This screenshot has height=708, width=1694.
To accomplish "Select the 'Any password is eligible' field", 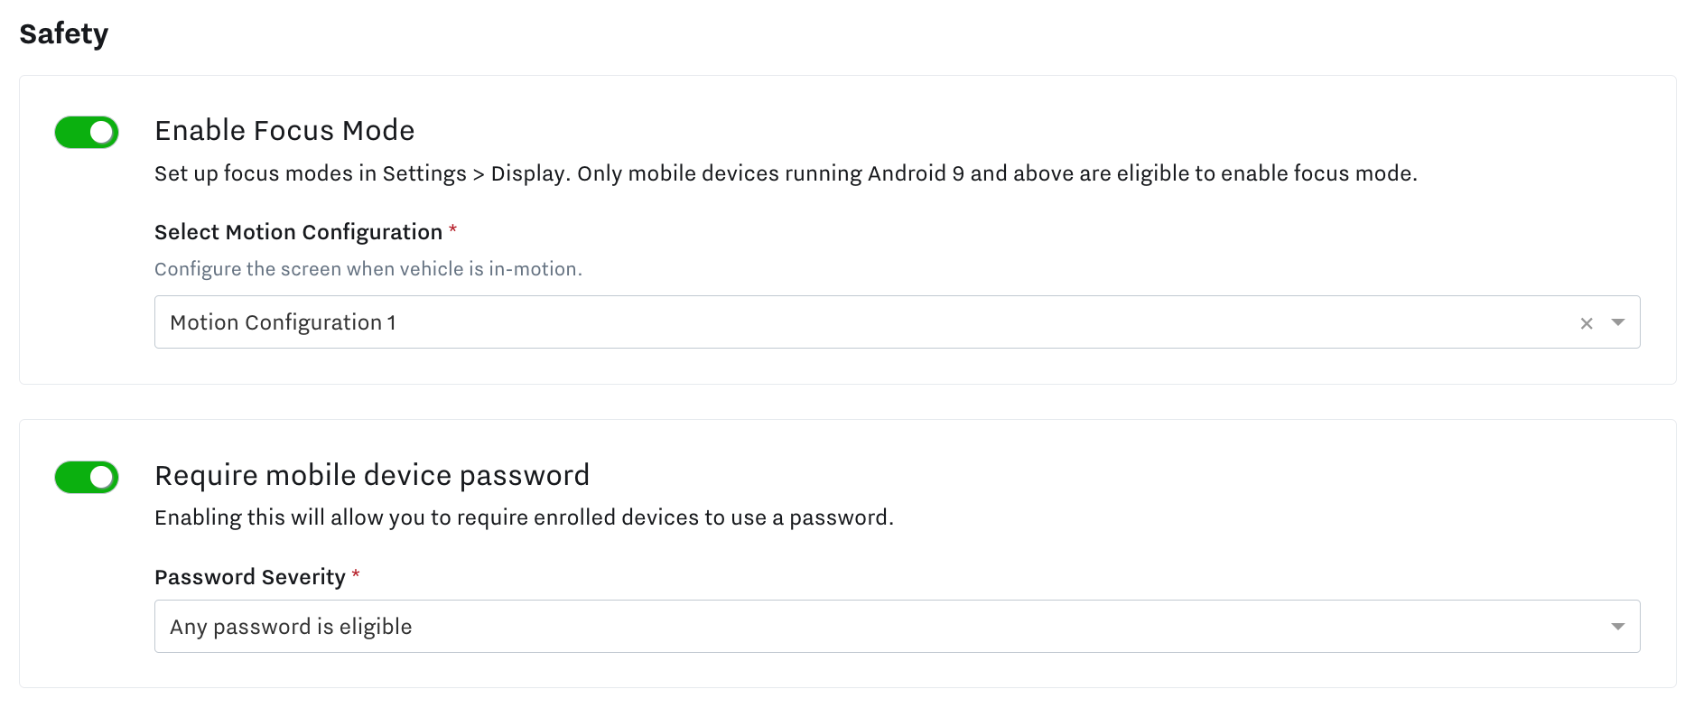I will [x=291, y=627].
